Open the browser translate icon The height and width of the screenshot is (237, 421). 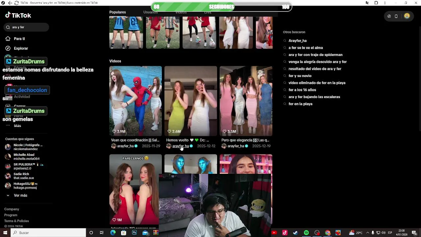coord(367,3)
